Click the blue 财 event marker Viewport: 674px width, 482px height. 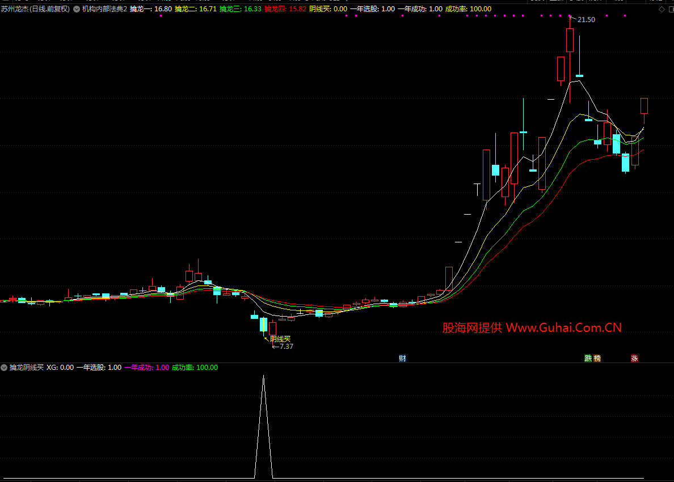[402, 359]
